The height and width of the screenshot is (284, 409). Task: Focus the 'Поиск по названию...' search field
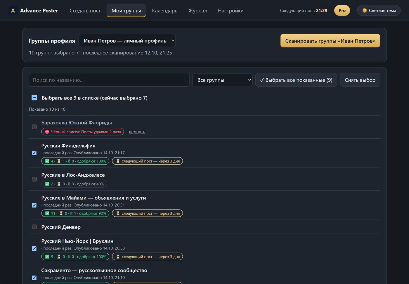click(109, 80)
